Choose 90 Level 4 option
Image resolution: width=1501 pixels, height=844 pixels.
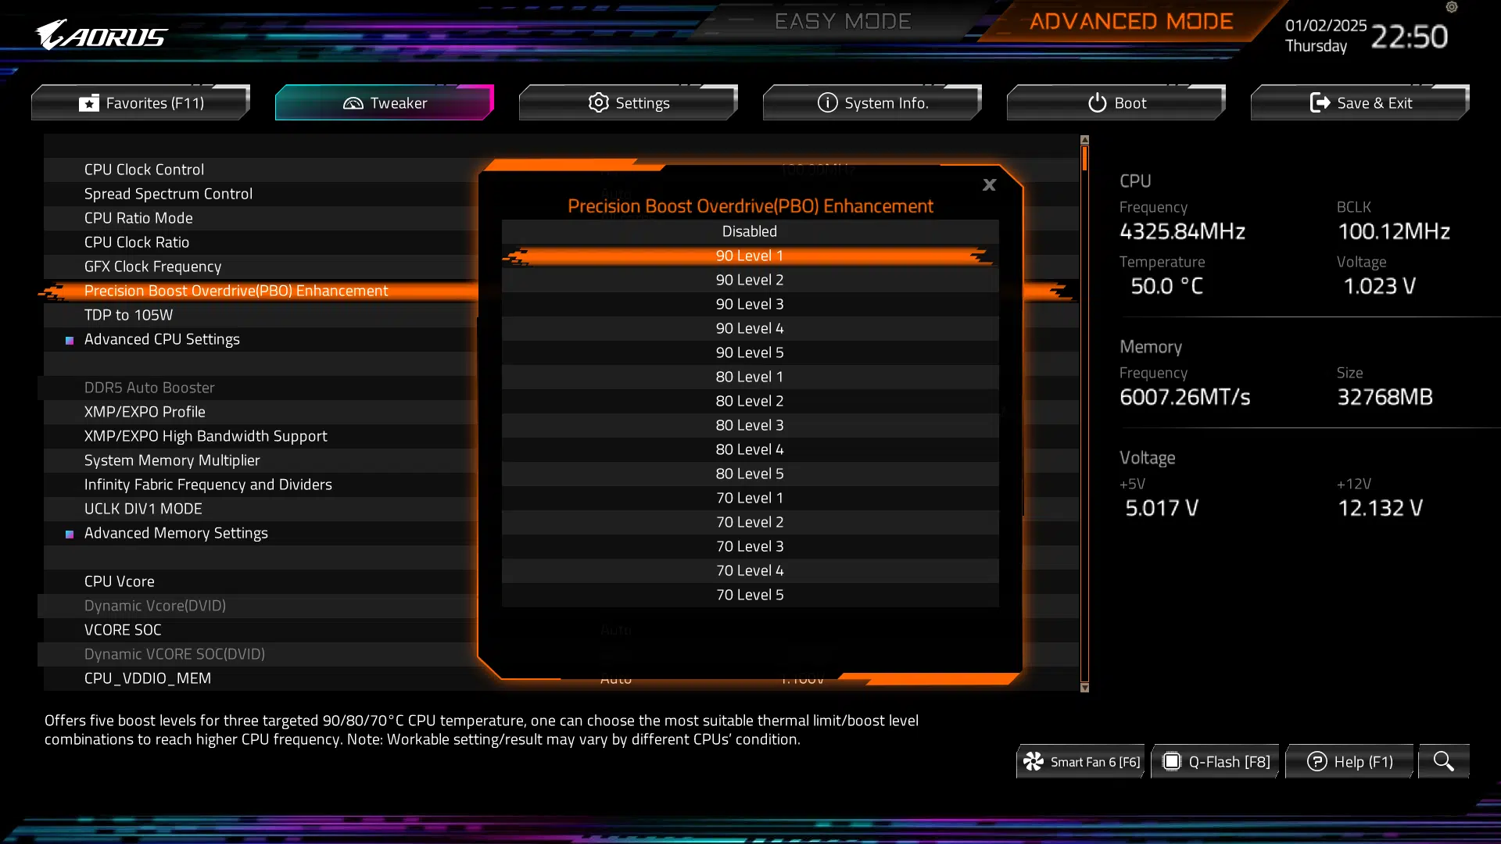[750, 328]
